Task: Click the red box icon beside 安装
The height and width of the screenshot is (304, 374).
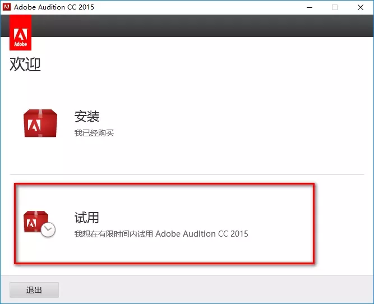Action: (40, 123)
